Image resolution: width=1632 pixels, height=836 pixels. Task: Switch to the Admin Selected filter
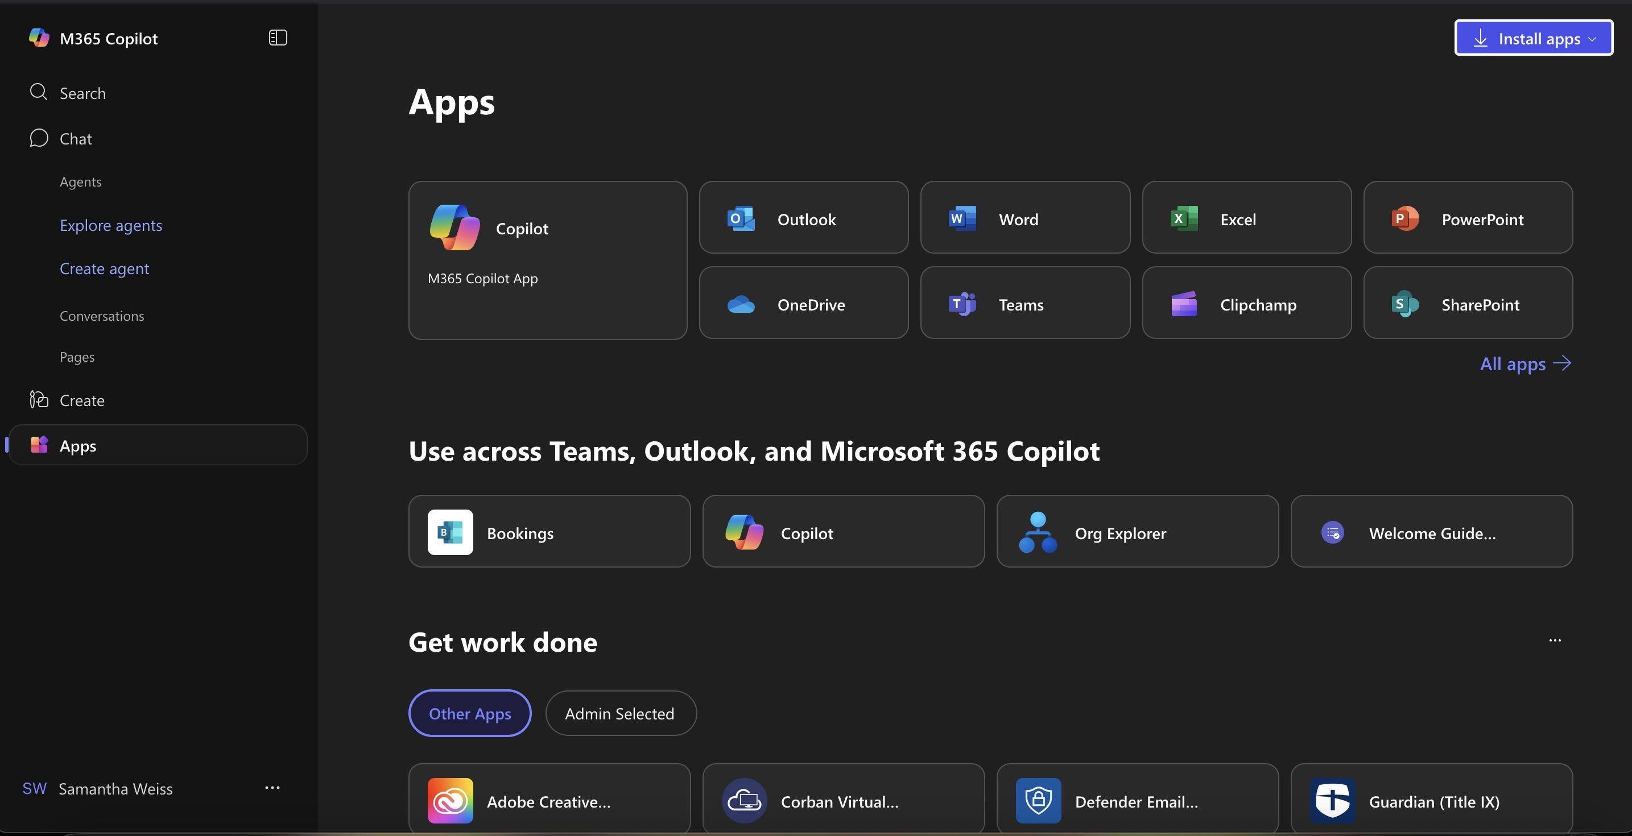tap(619, 714)
